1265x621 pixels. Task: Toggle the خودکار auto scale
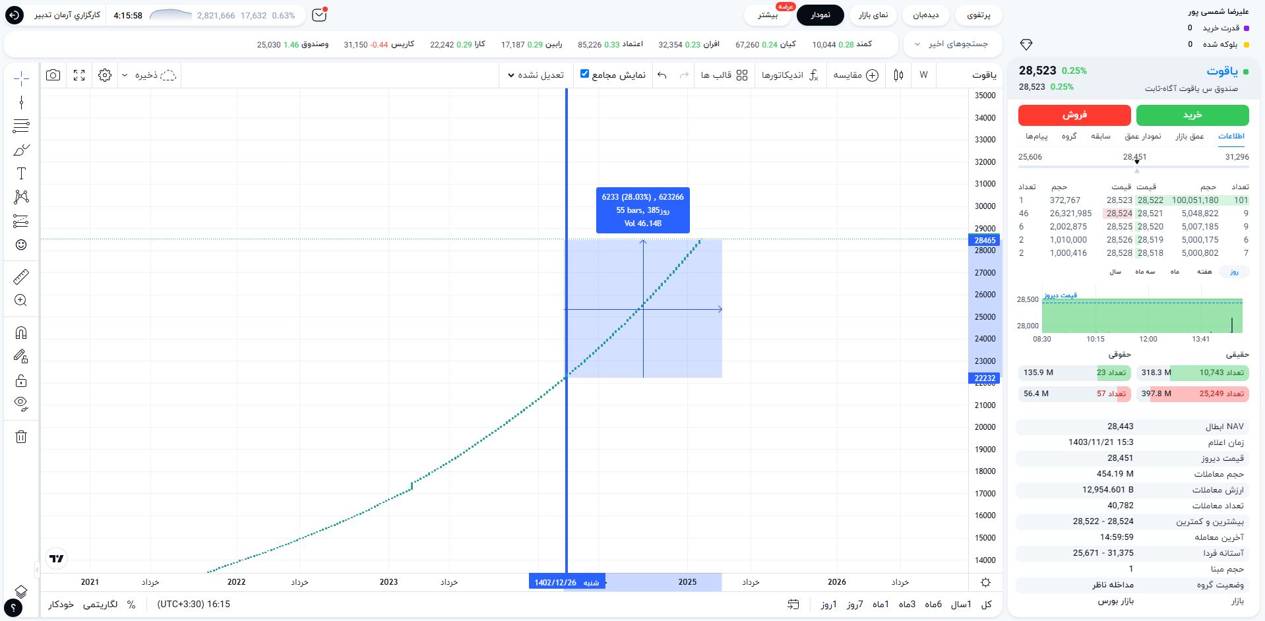tap(61, 604)
